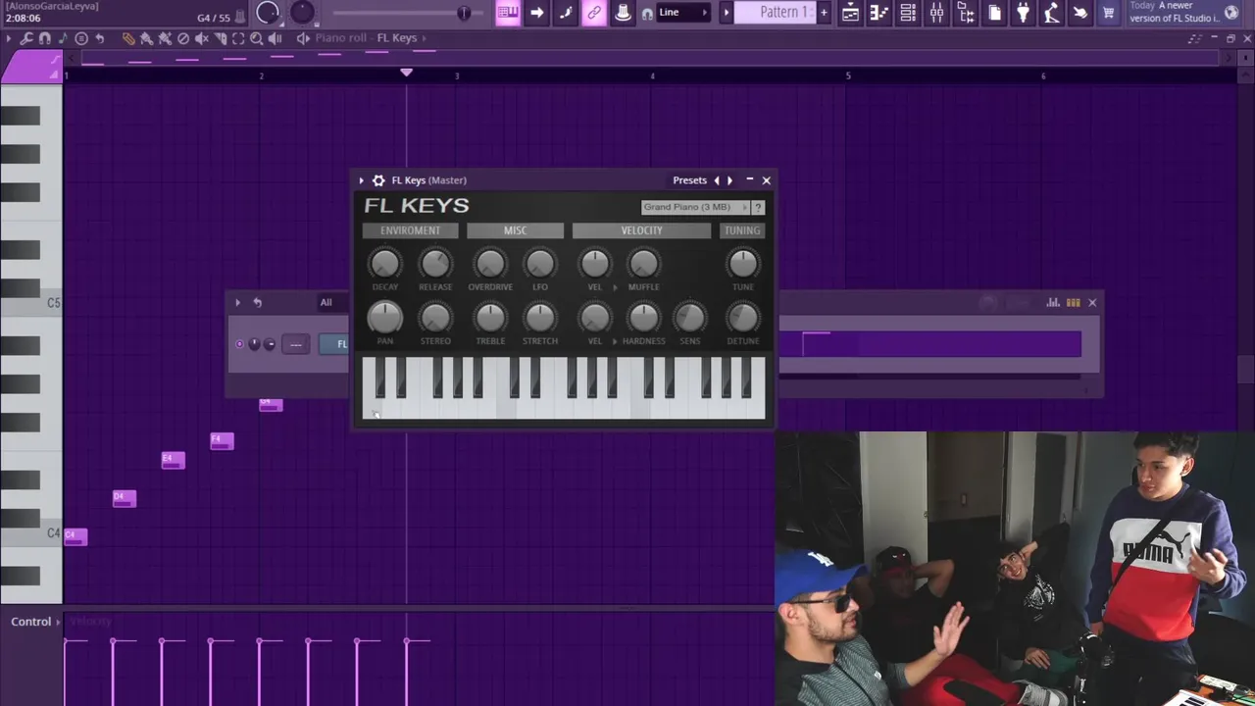This screenshot has width=1255, height=706.
Task: Expand the FL Keys plugin options arrow
Action: [x=361, y=180]
